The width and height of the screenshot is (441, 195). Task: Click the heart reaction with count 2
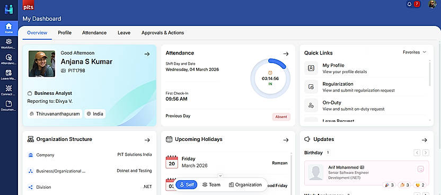coord(420,185)
